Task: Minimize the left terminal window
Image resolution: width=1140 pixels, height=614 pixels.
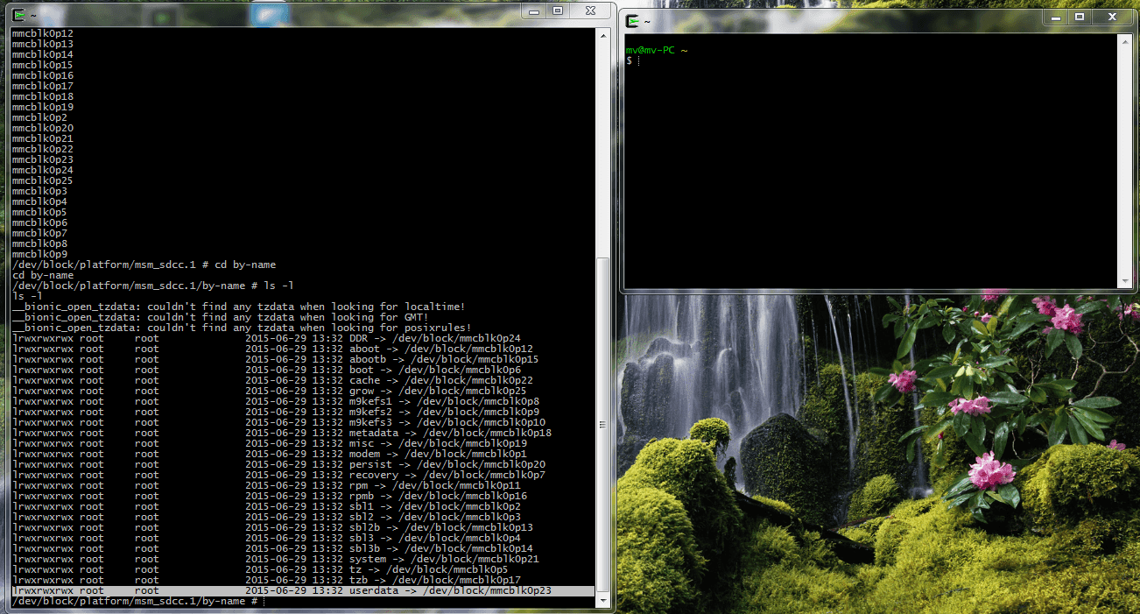Action: 534,11
